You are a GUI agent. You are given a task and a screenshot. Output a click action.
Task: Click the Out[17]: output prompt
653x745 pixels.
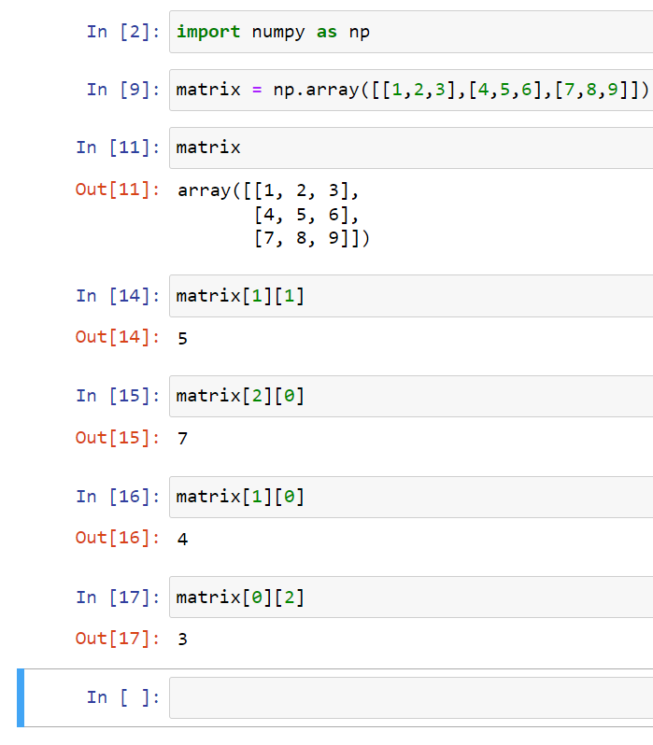coord(118,639)
